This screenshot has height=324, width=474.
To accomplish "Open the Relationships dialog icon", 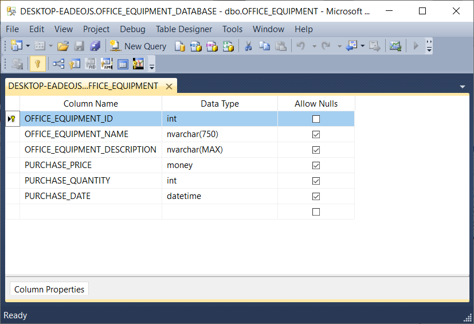I will [x=58, y=64].
